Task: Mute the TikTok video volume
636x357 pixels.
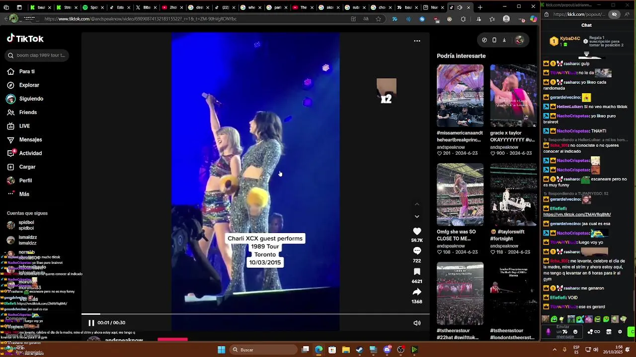Action: coord(417,323)
